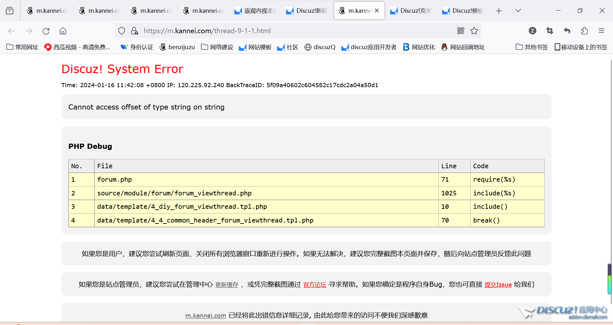The width and height of the screenshot is (613, 325).
Task: Switch to the Discuz!模板 tab
Action: (464, 11)
